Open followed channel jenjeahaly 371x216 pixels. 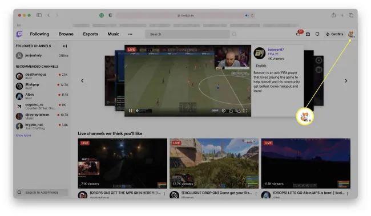42,55
